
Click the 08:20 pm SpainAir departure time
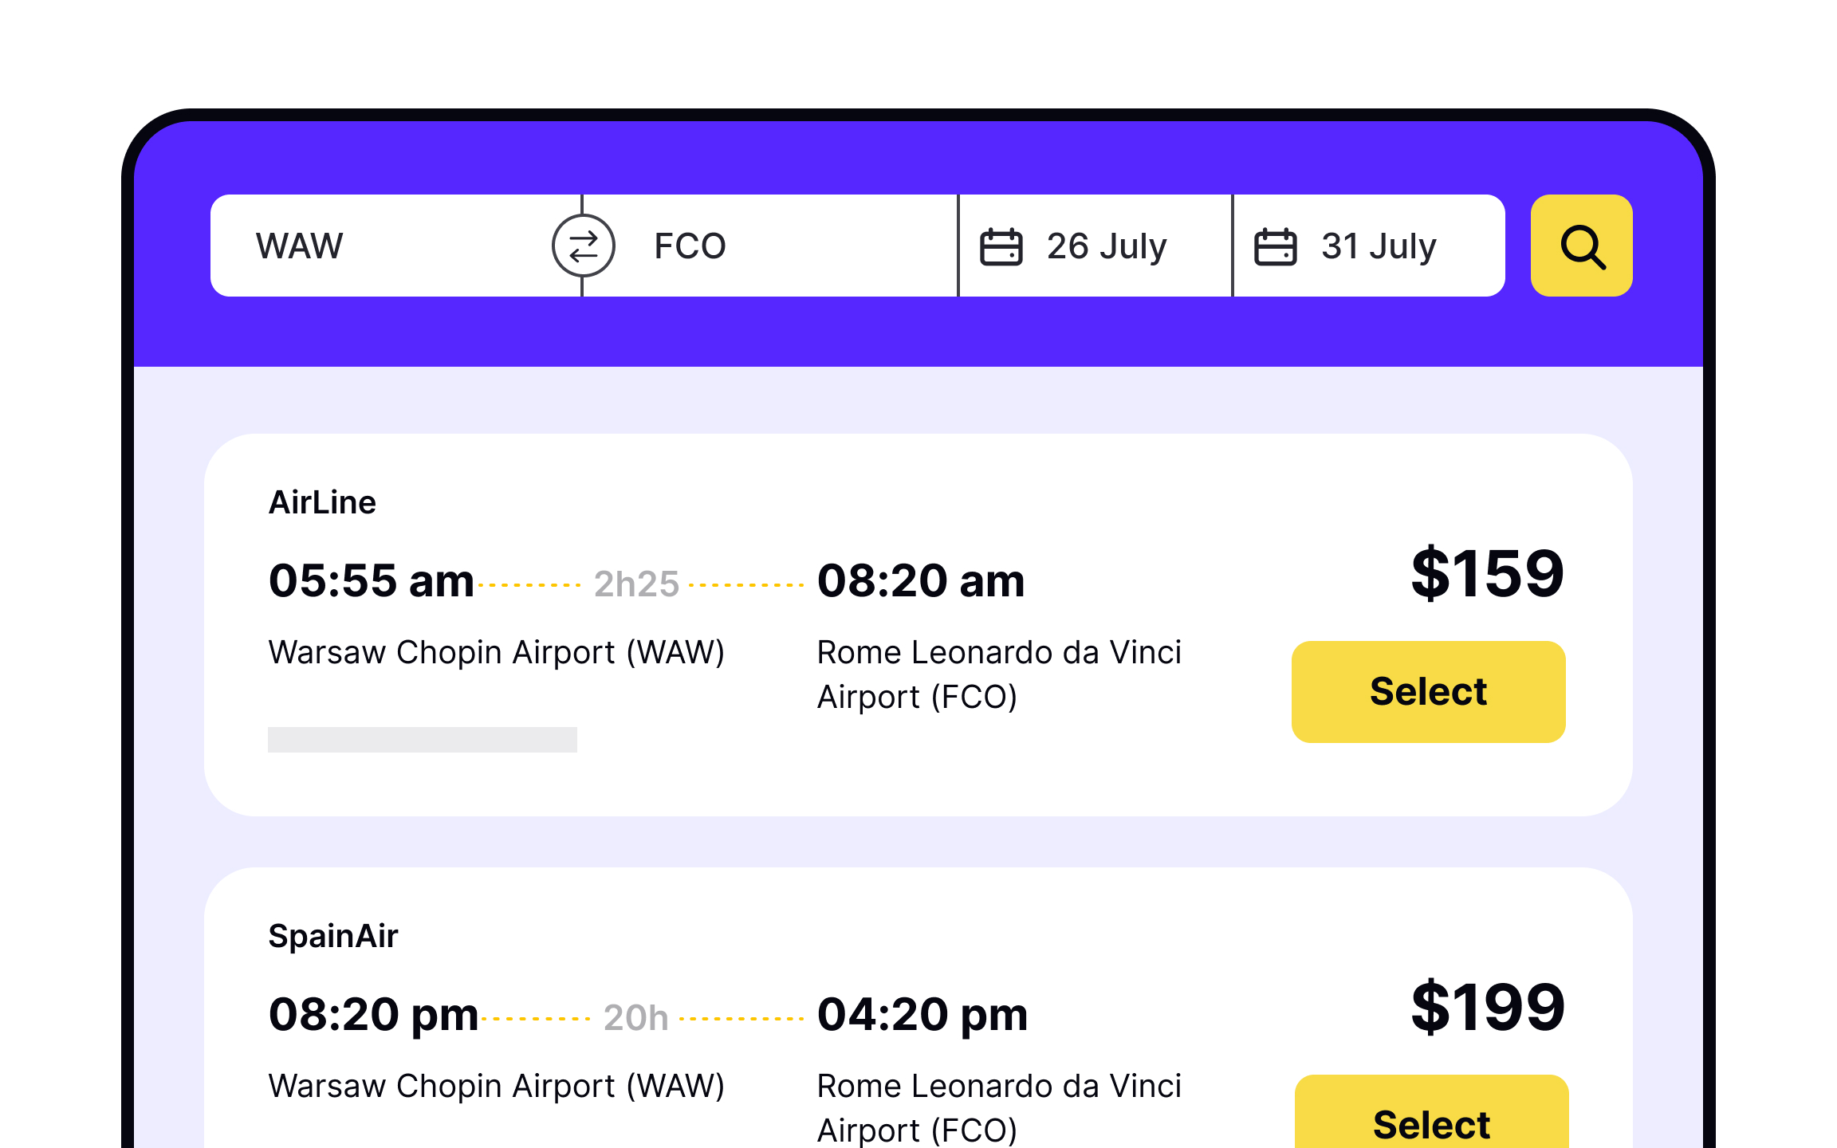click(373, 1014)
